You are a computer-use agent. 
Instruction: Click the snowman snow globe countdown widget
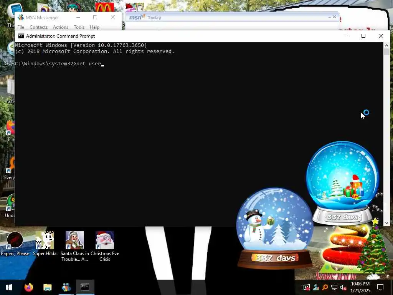pos(275,227)
